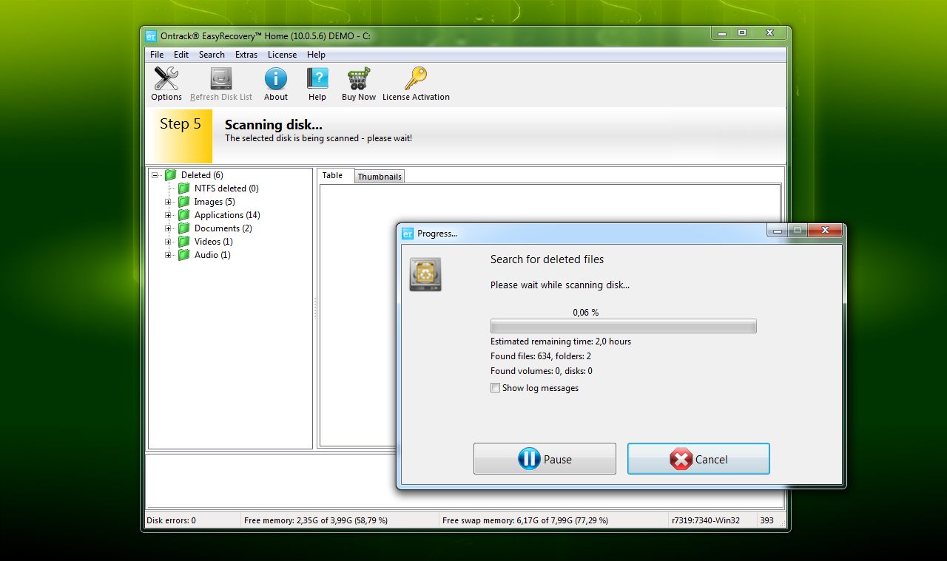Open the License menu
Screen dimensions: 947x561
coord(282,55)
